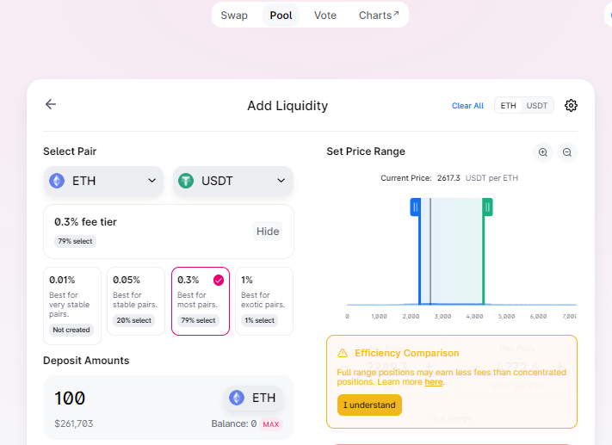Screen dimensions: 612x445
Task: Open the Swap tab
Action: [x=234, y=15]
